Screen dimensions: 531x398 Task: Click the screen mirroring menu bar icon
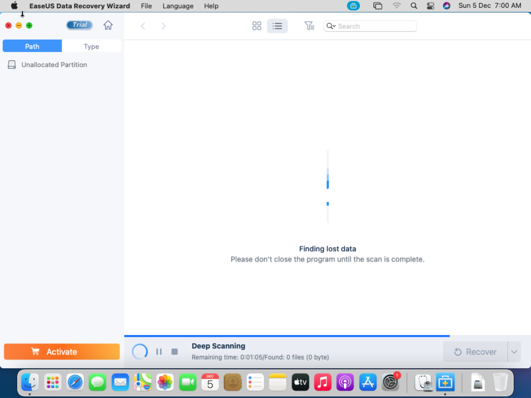pyautogui.click(x=378, y=6)
